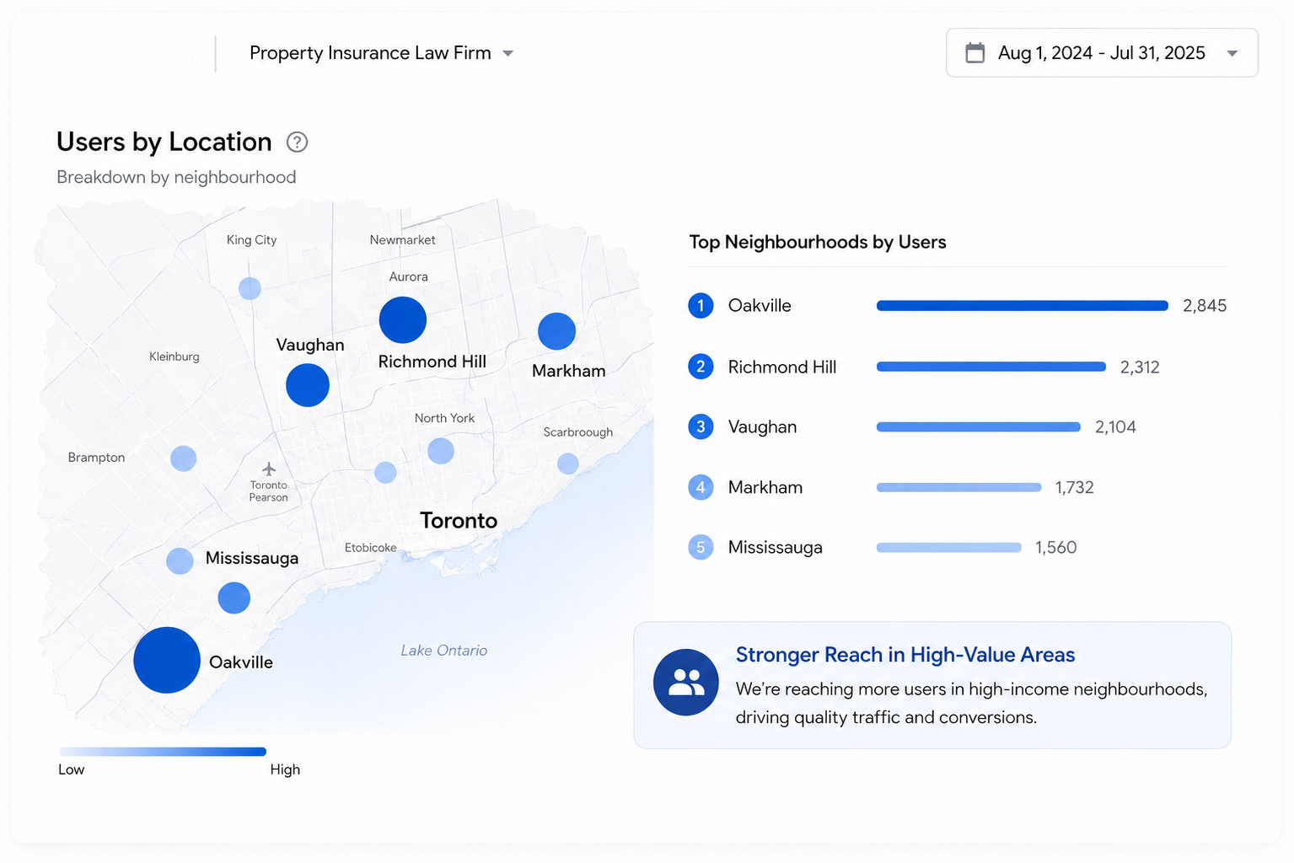This screenshot has width=1294, height=863.
Task: Click the Markham users bar
Action: [959, 487]
